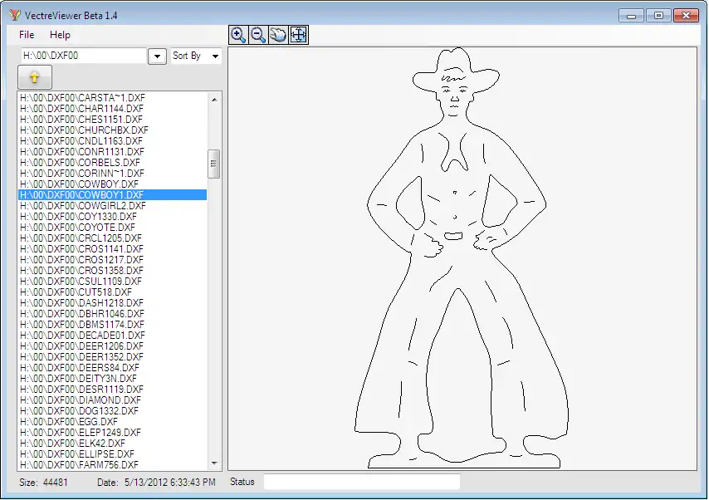Open the Help menu
The width and height of the screenshot is (709, 500).
point(60,35)
